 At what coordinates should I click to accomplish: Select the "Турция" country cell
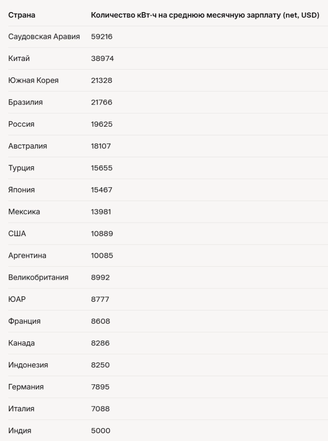coord(21,168)
